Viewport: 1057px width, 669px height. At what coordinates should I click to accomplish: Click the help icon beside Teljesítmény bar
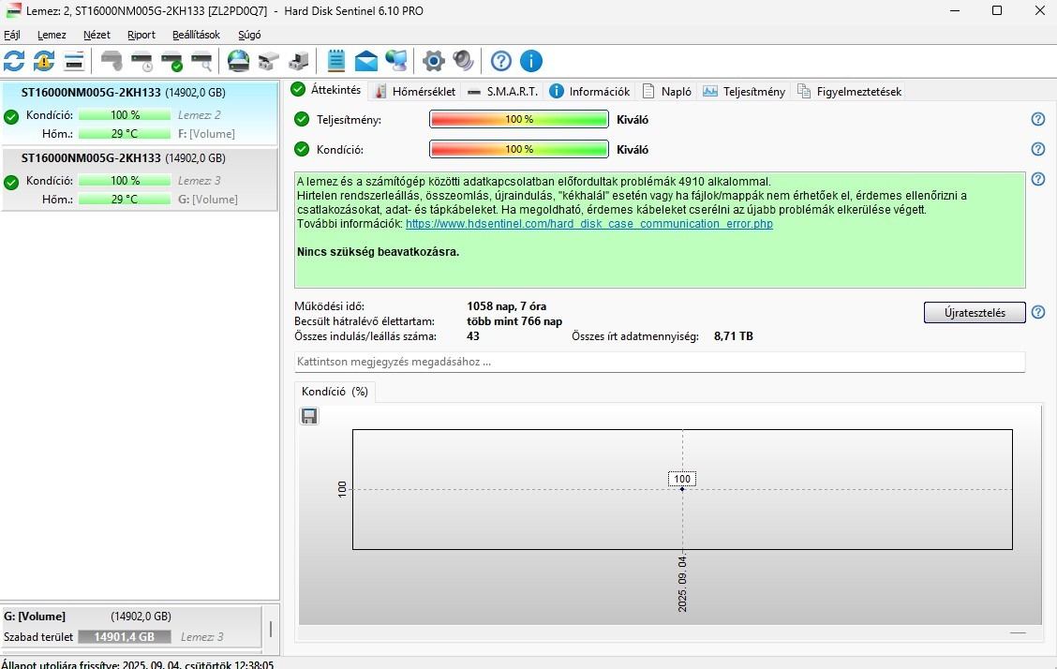pyautogui.click(x=1038, y=119)
